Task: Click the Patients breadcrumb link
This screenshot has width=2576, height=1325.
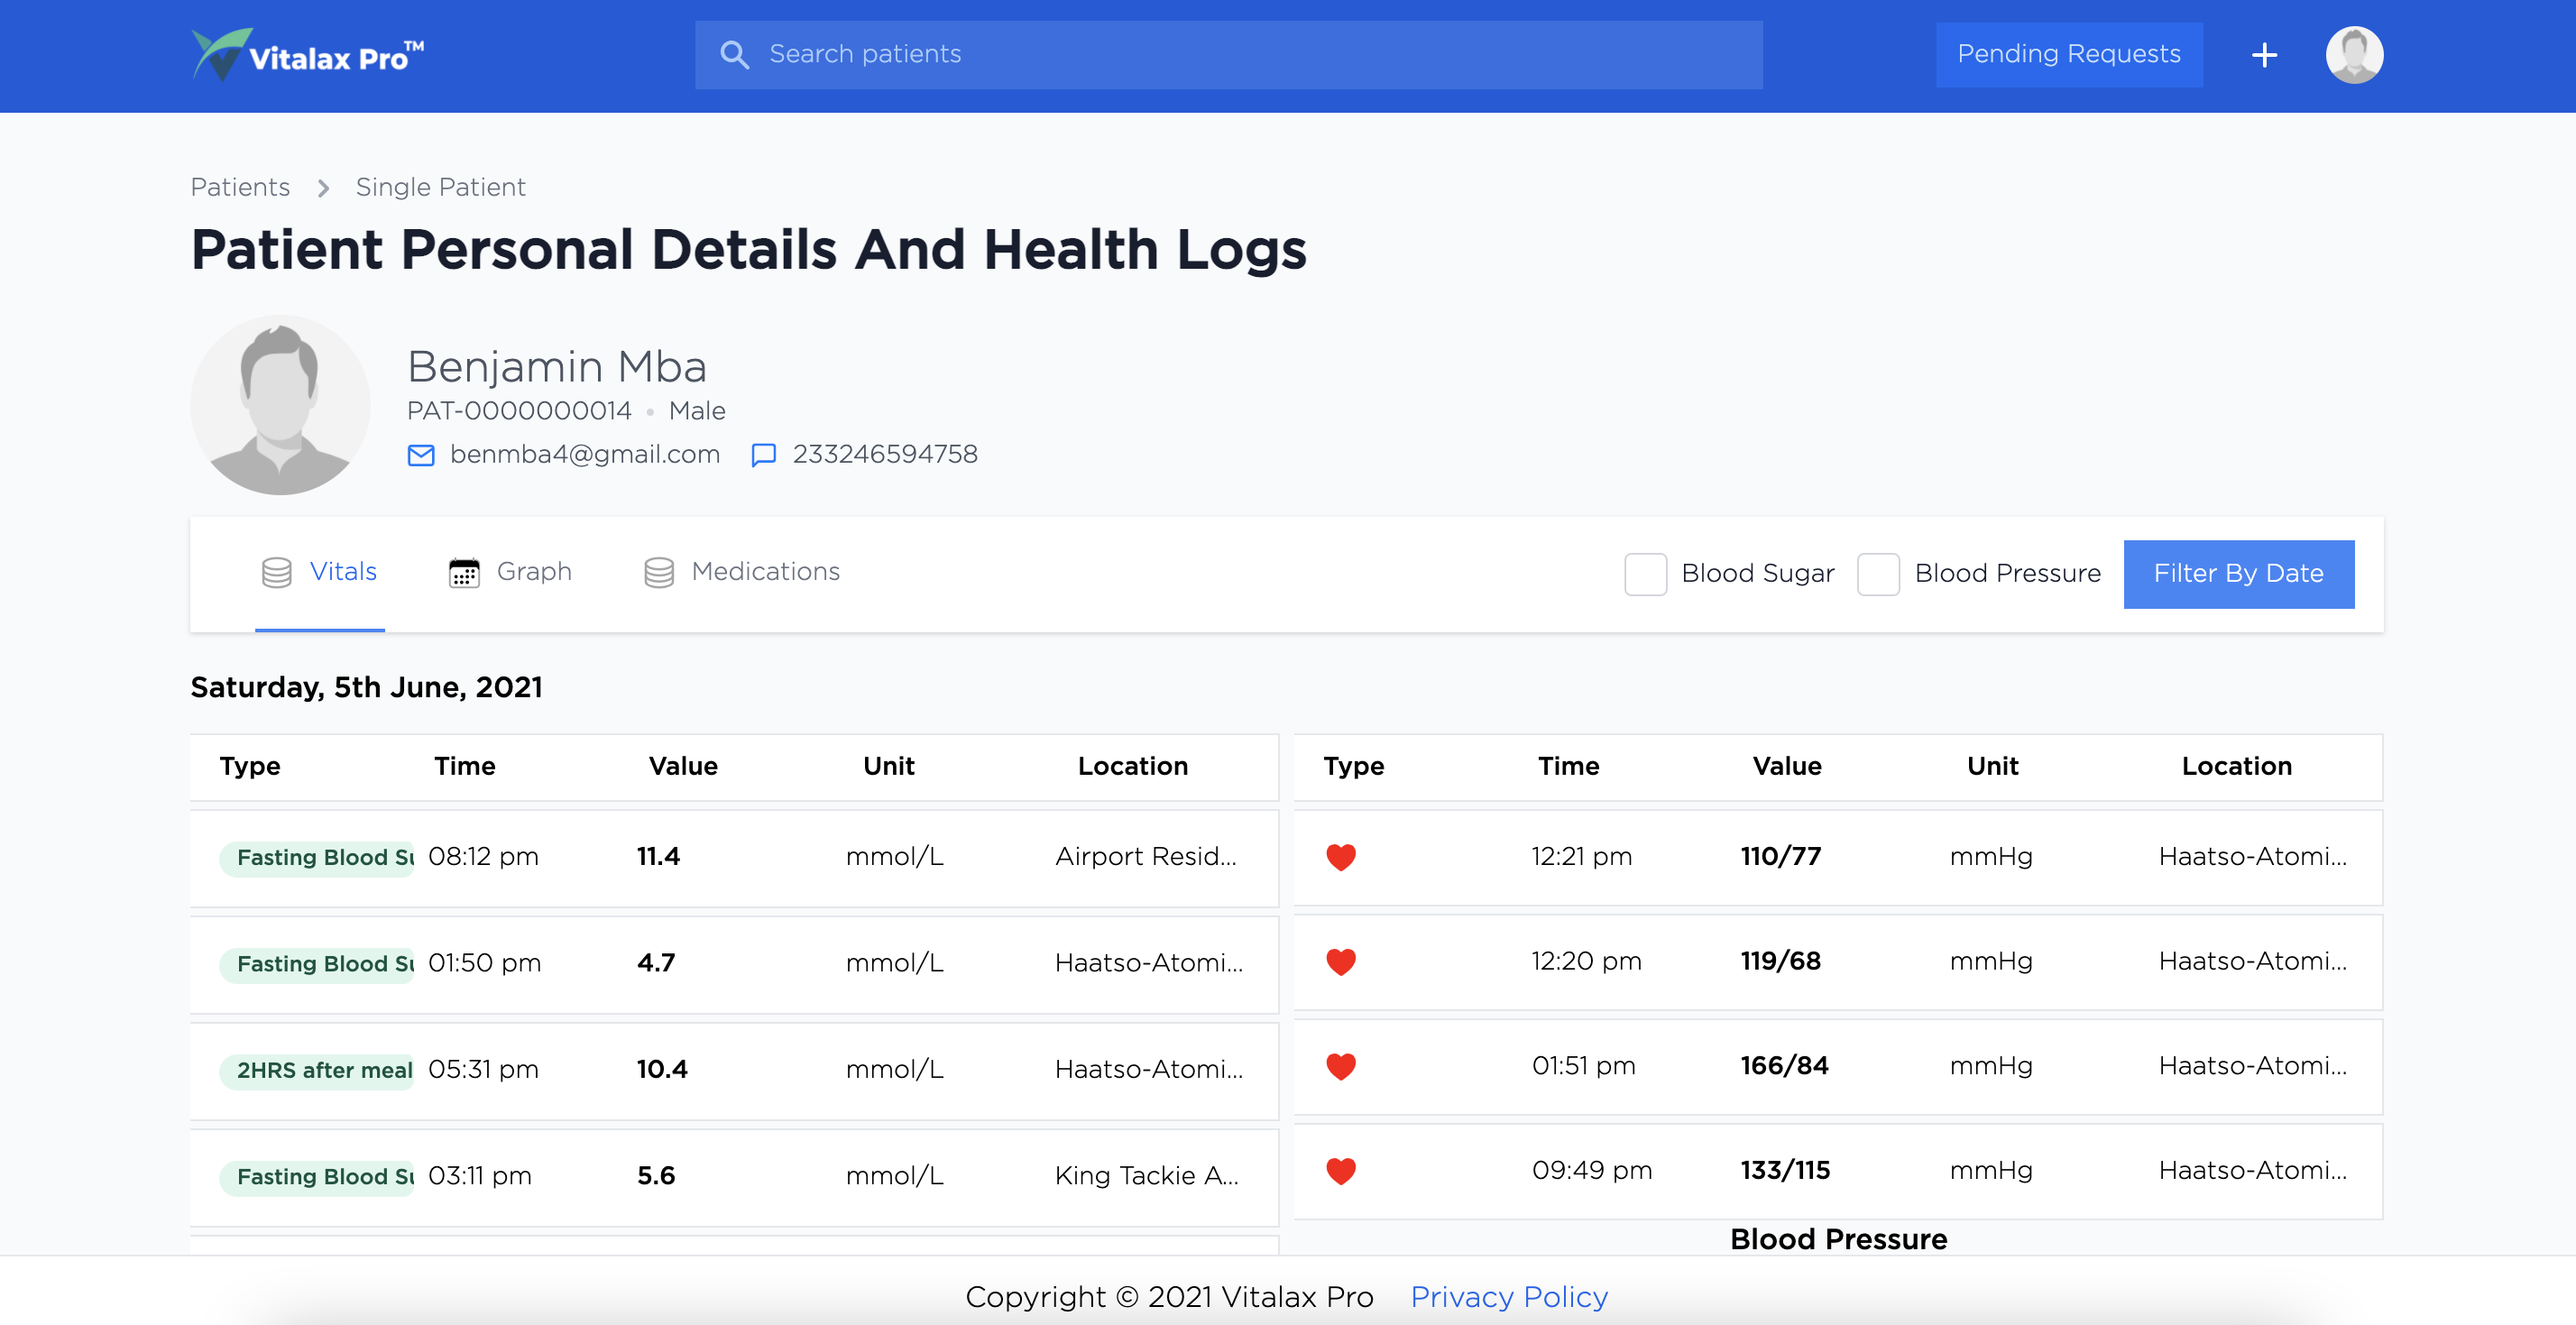Action: click(238, 186)
